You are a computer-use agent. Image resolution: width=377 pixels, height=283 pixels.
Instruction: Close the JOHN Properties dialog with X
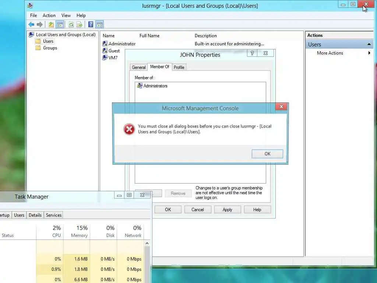click(x=265, y=53)
